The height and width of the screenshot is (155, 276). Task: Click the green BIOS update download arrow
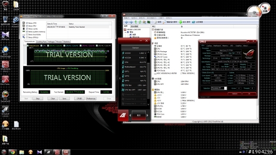(180, 22)
